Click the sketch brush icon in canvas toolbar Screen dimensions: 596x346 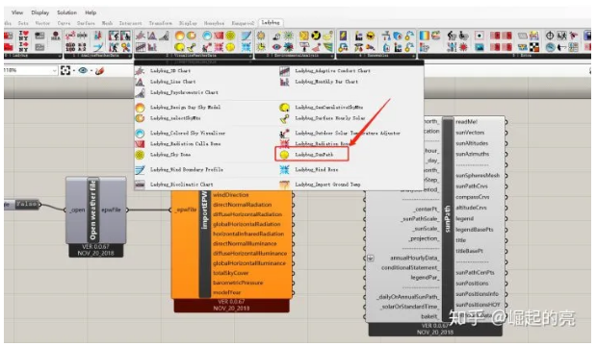click(99, 70)
